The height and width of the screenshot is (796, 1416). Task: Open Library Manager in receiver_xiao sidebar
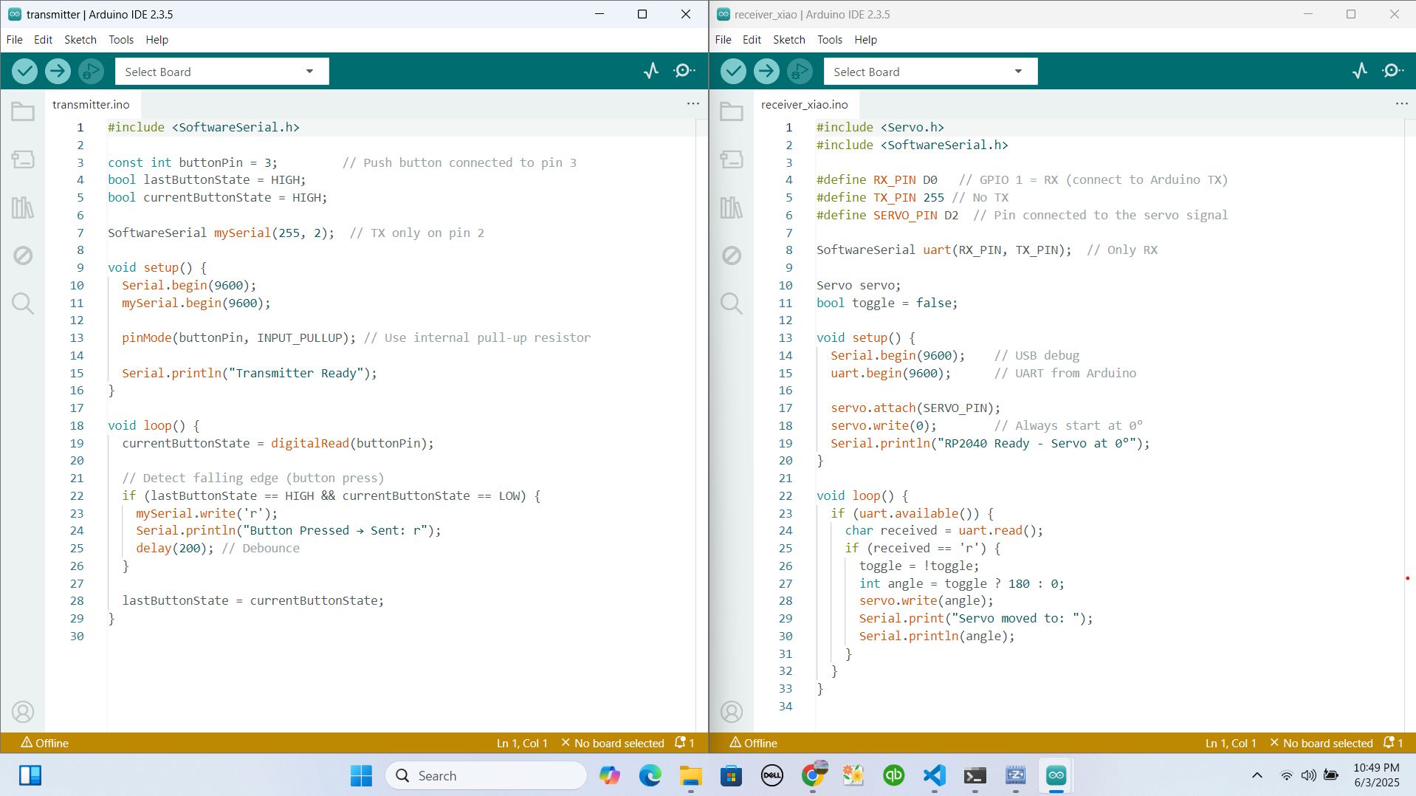[x=732, y=207]
